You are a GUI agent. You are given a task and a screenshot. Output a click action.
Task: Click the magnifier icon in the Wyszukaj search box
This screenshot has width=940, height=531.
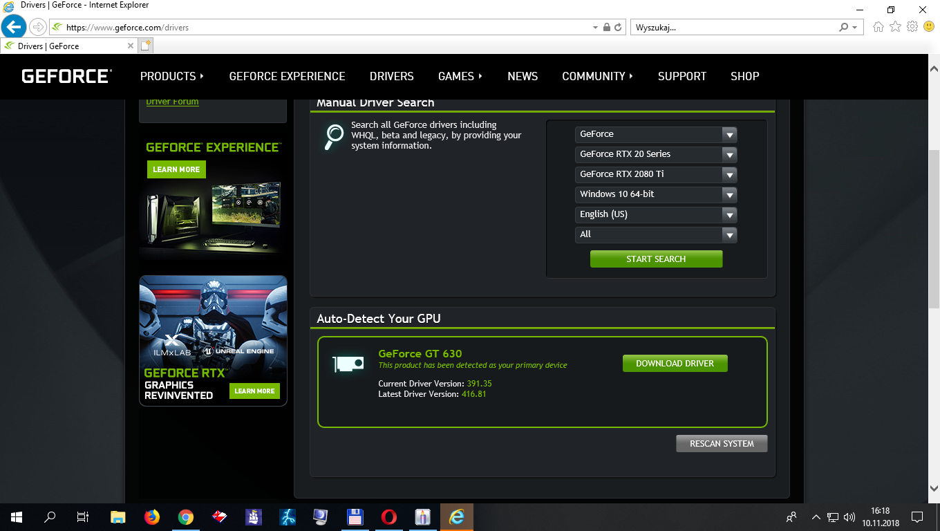(843, 28)
